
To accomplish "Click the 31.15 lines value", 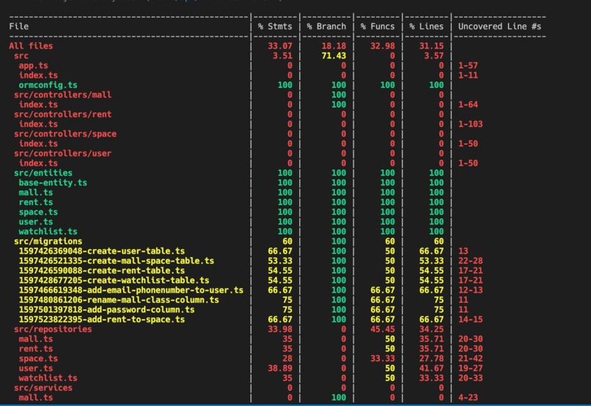I will coord(431,46).
